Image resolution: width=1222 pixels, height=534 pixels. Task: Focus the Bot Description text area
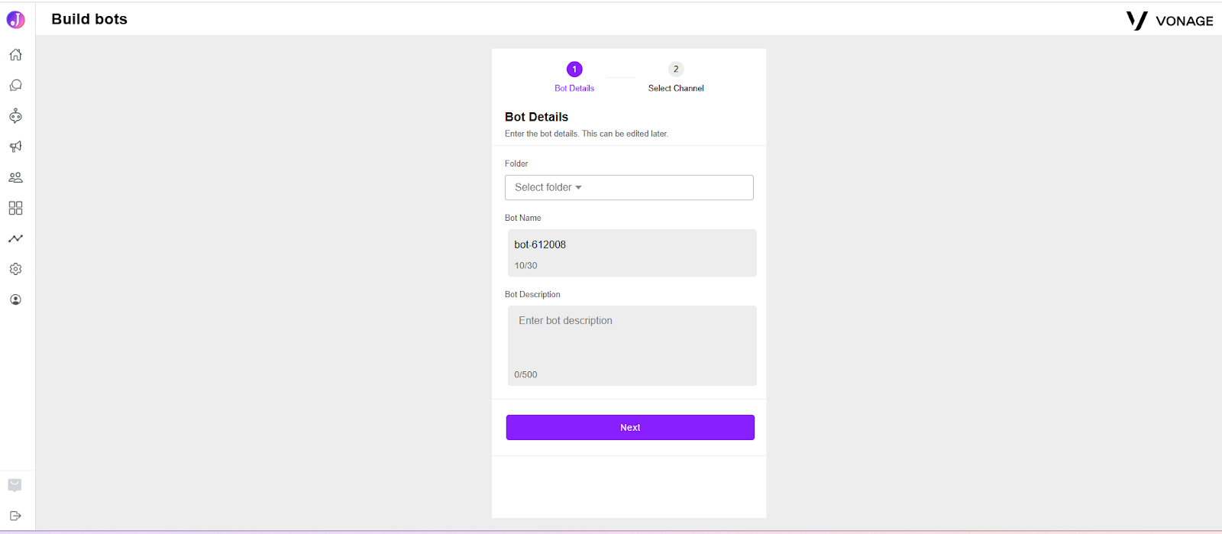coord(632,345)
